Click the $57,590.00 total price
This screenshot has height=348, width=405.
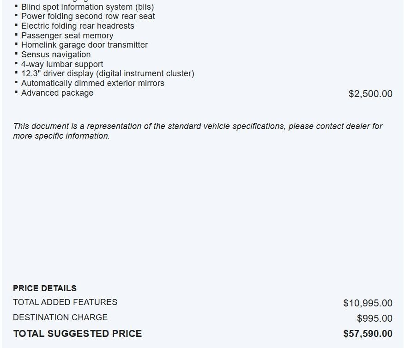point(368,334)
